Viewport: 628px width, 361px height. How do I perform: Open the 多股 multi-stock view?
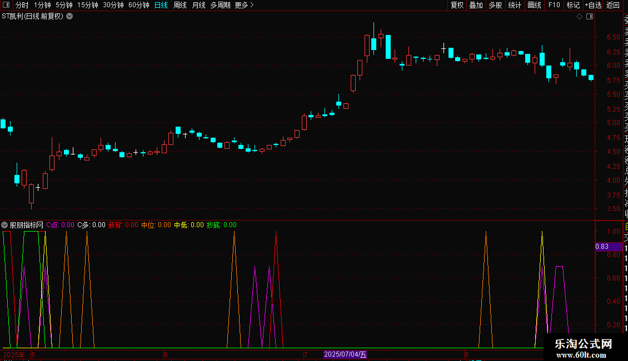(x=495, y=5)
